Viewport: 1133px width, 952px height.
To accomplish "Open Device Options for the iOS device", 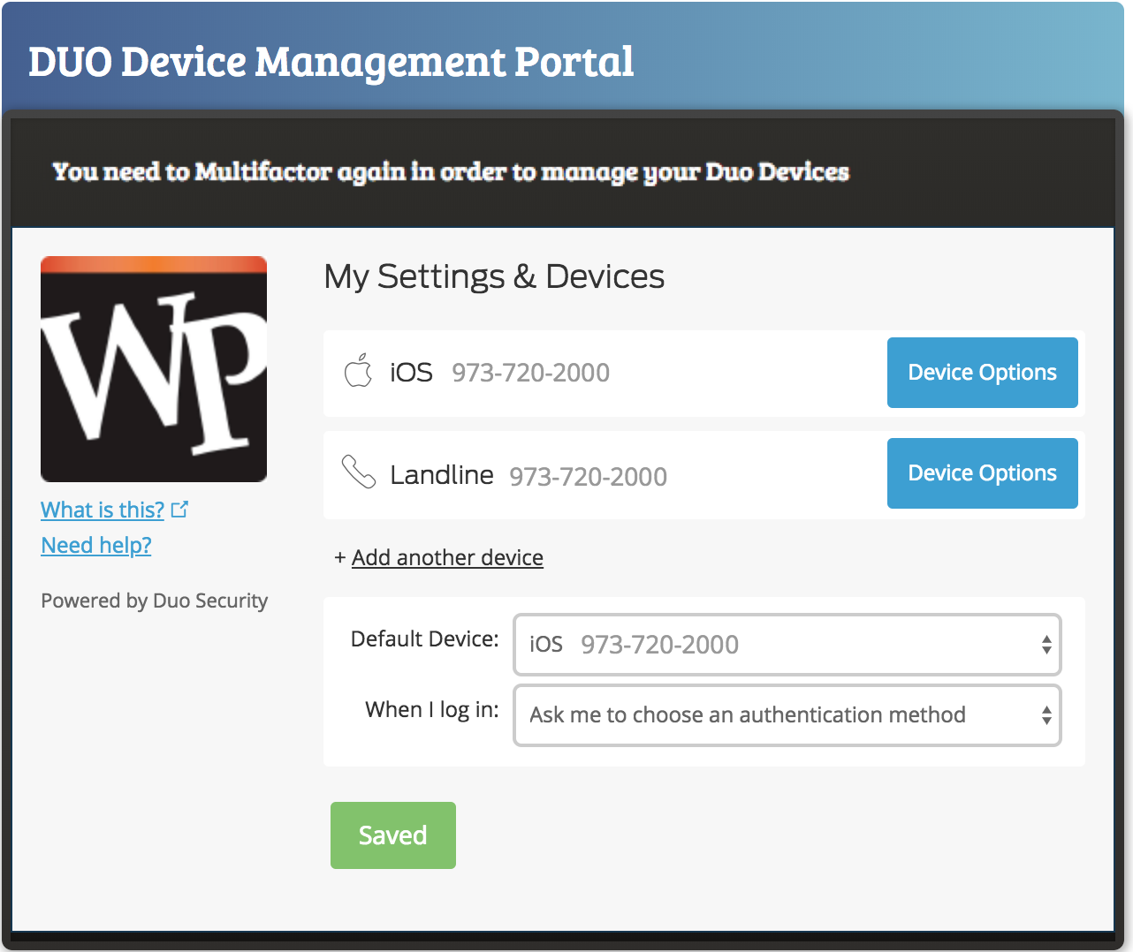I will tap(982, 373).
